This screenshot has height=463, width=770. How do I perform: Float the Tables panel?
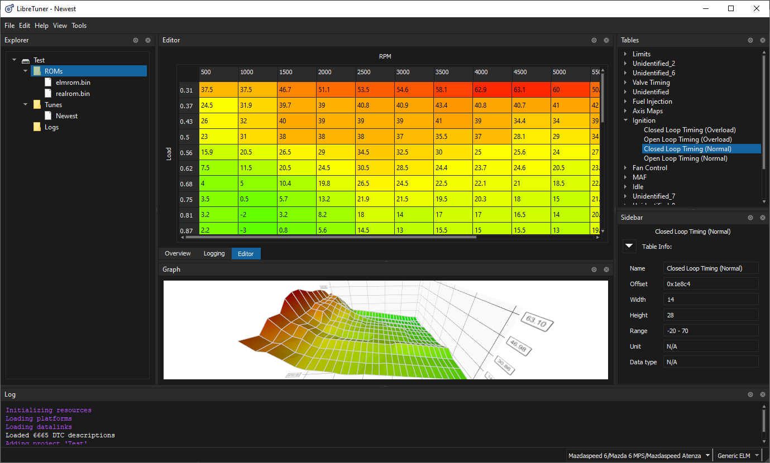[750, 40]
